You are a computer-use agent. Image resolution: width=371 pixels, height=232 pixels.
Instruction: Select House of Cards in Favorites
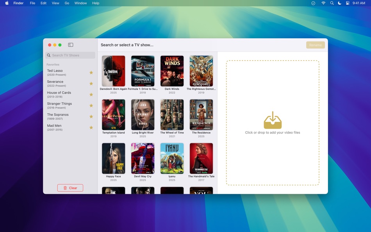[x=70, y=95]
